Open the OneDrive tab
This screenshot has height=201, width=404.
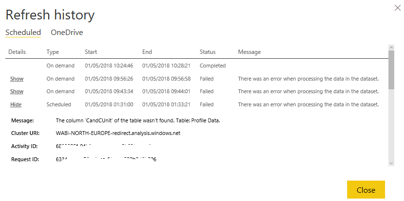tap(67, 33)
